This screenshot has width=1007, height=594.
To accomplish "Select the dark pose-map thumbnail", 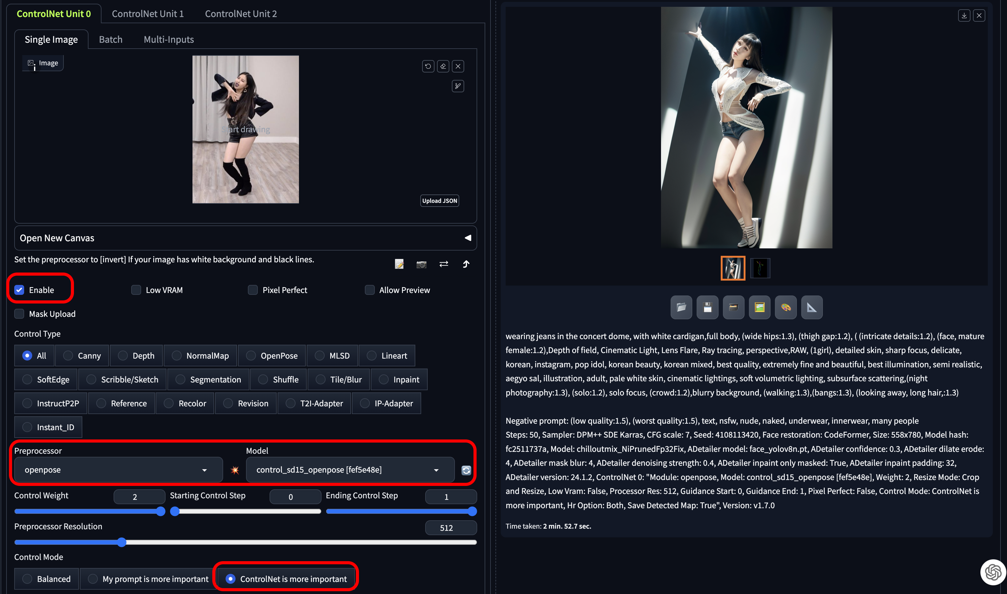I will point(760,268).
